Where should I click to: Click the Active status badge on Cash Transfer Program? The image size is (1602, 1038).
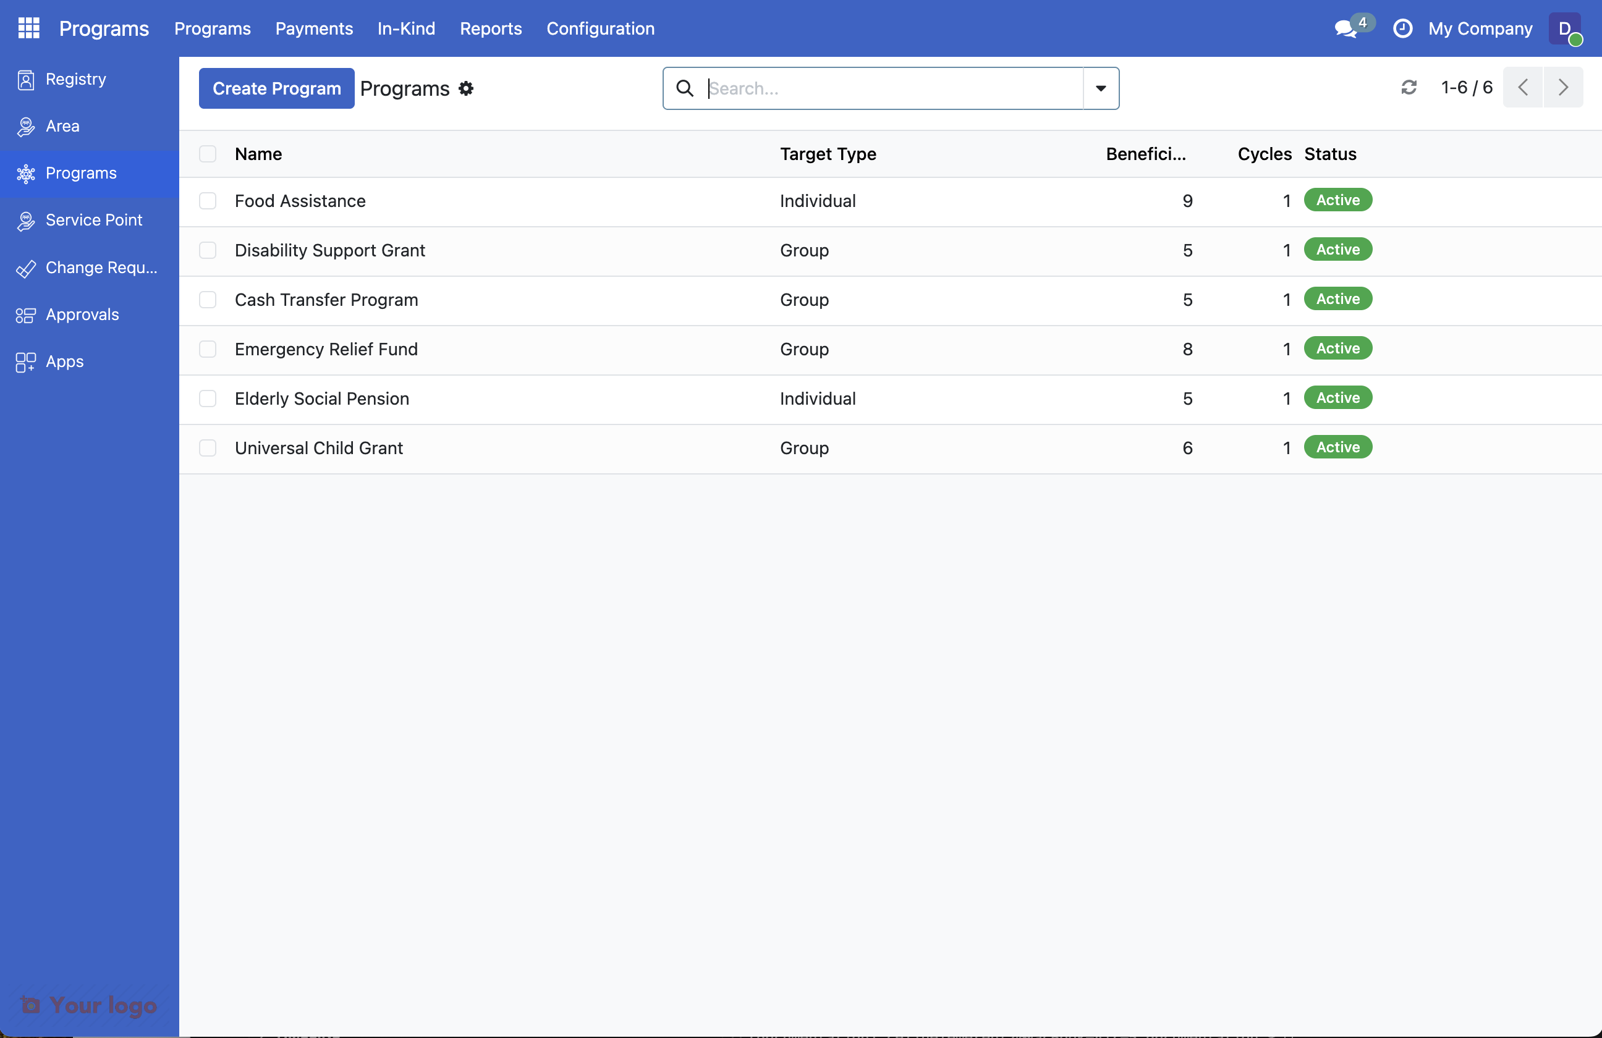point(1337,298)
